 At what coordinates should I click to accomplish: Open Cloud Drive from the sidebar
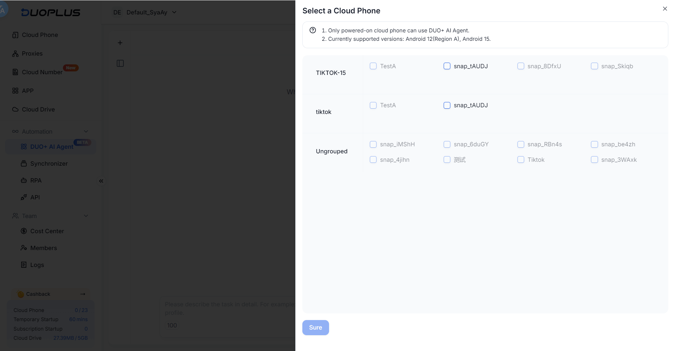pos(38,109)
